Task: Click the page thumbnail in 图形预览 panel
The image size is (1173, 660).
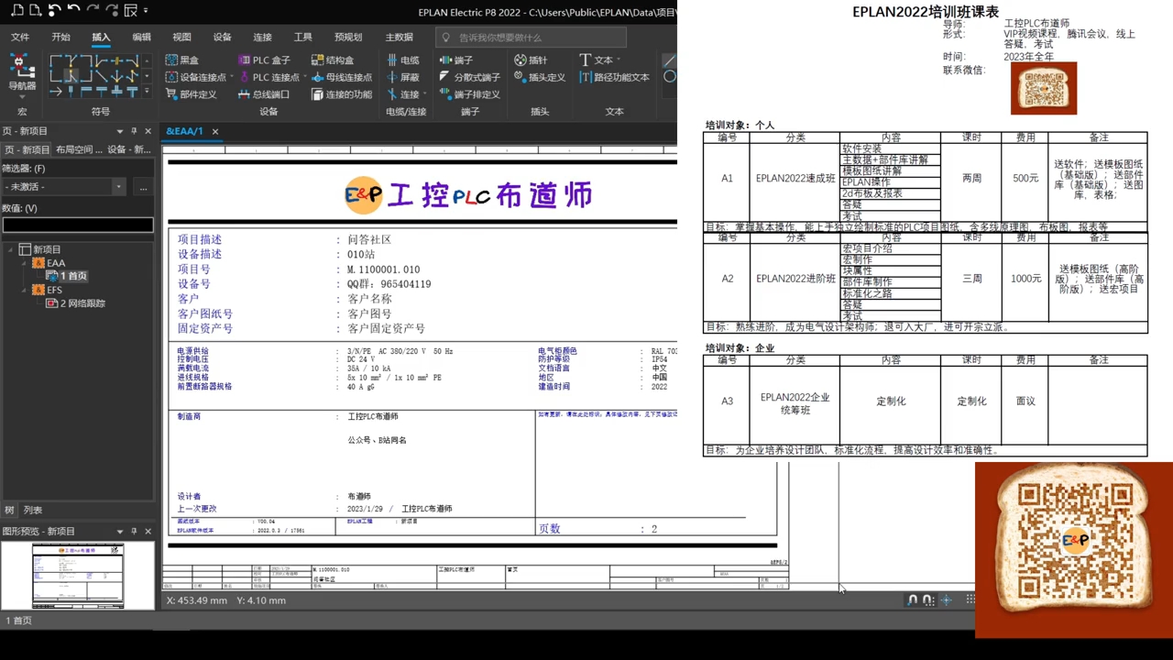Action: coord(78,576)
